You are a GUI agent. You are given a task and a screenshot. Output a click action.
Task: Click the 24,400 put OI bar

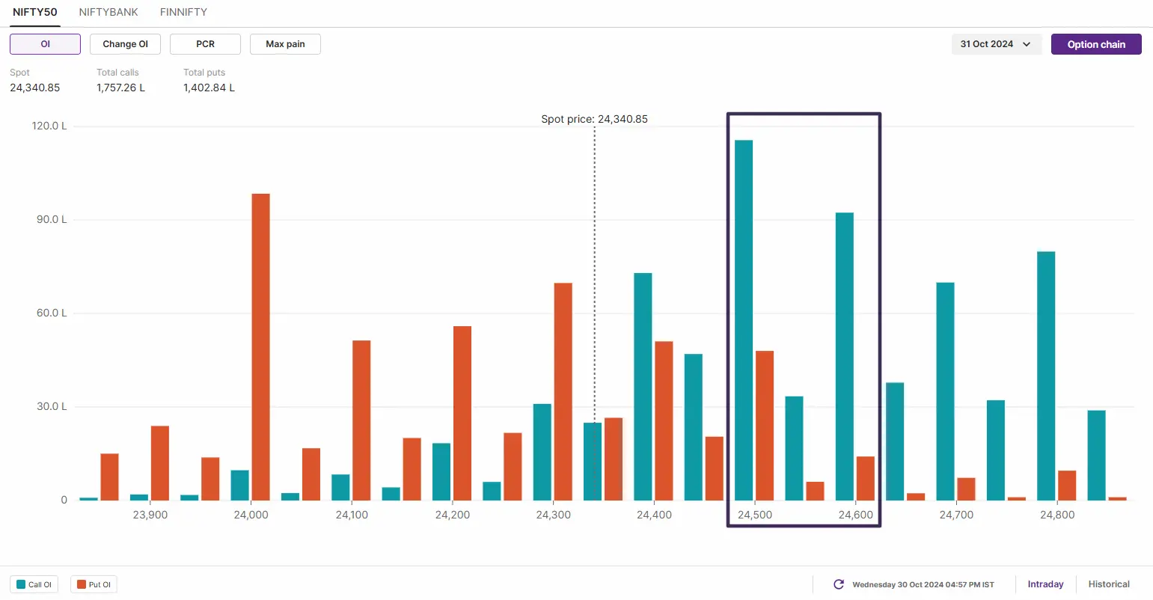(x=664, y=421)
